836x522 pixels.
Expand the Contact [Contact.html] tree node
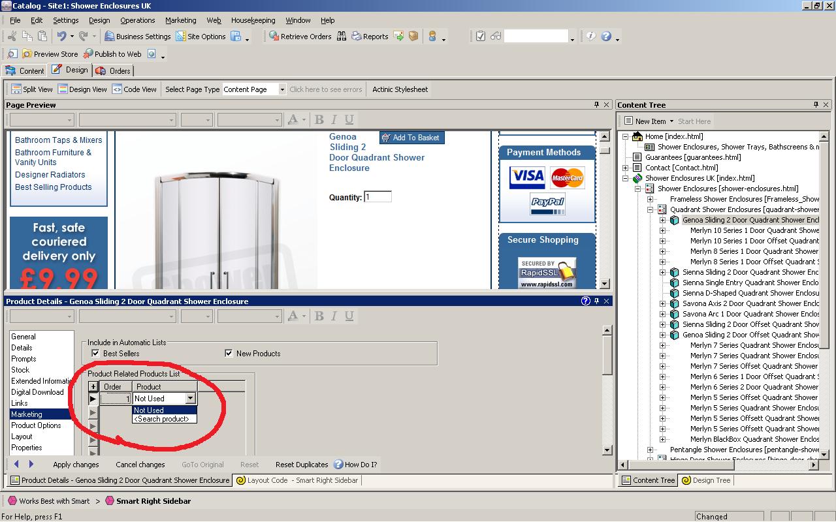click(625, 168)
